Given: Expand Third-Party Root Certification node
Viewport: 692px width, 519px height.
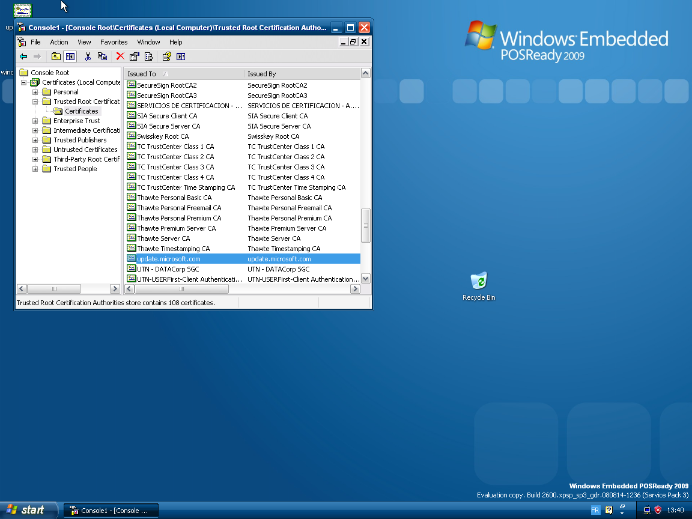Looking at the screenshot, I should pos(35,159).
